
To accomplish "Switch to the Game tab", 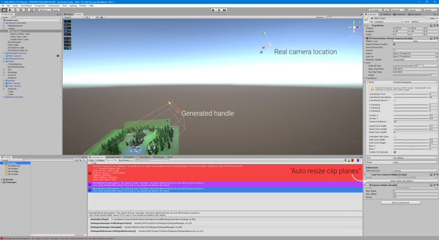I will [69, 14].
